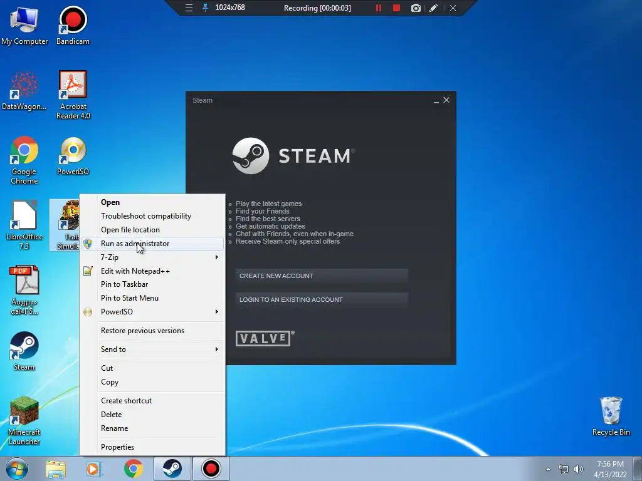Click CREATE NEW ACCOUNT in Steam

coord(322,276)
